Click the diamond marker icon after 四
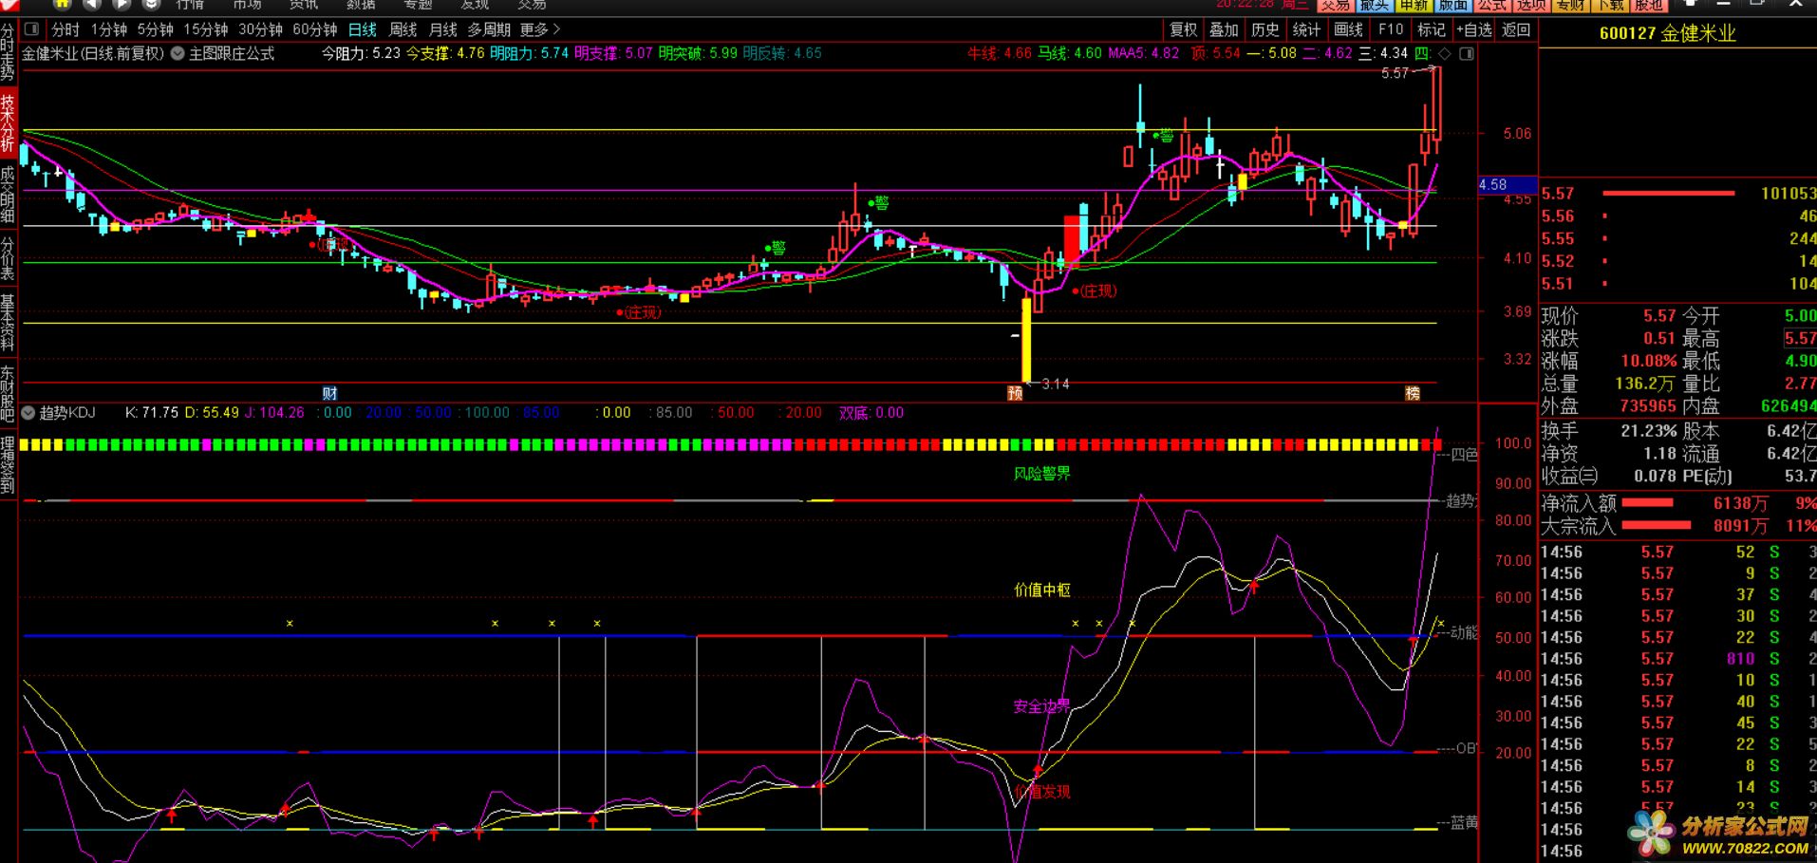 1445,54
